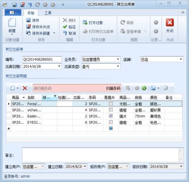This screenshot has height=182, width=189.
Task: Expand the 出库日期 date picker
Action: (x=59, y=66)
